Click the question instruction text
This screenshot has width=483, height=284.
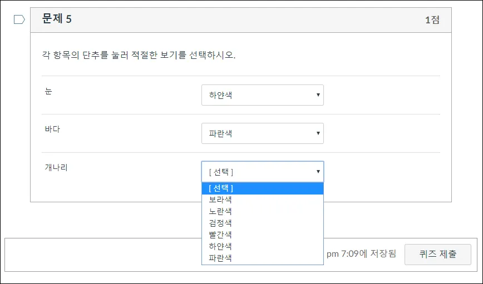pos(140,56)
